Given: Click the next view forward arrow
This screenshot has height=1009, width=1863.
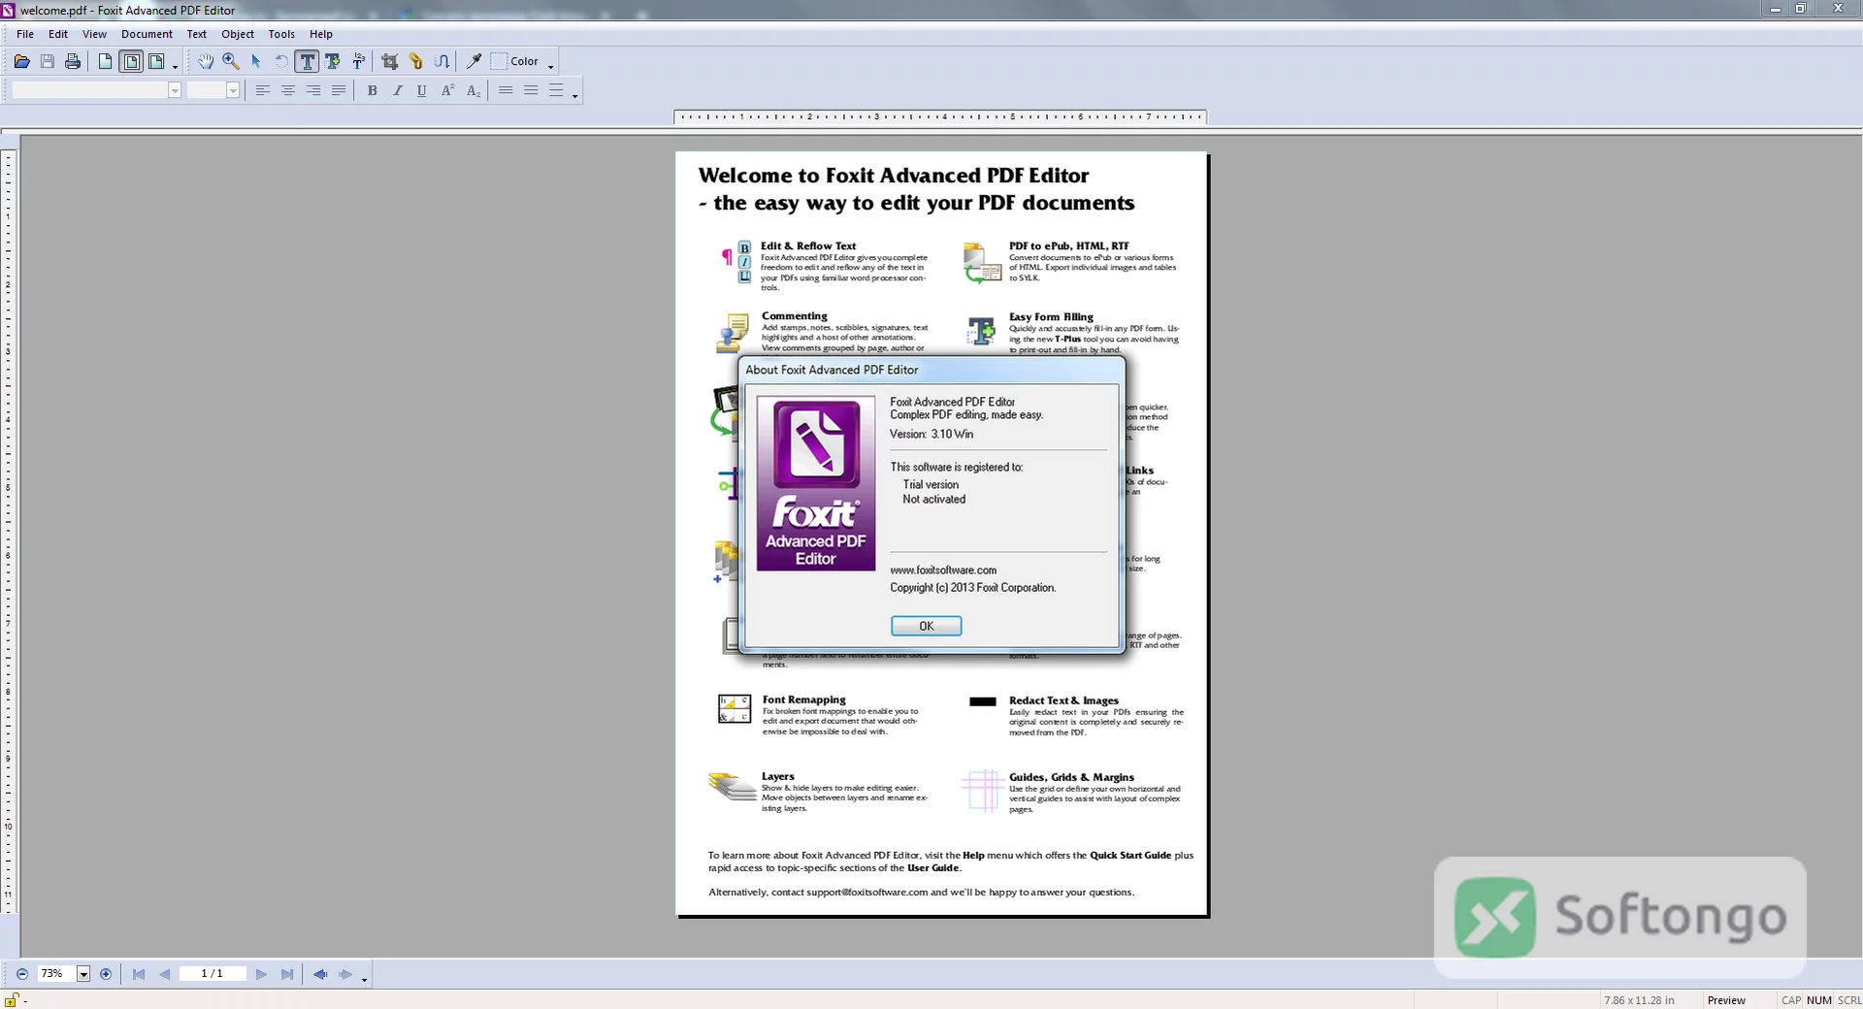Looking at the screenshot, I should click(345, 974).
